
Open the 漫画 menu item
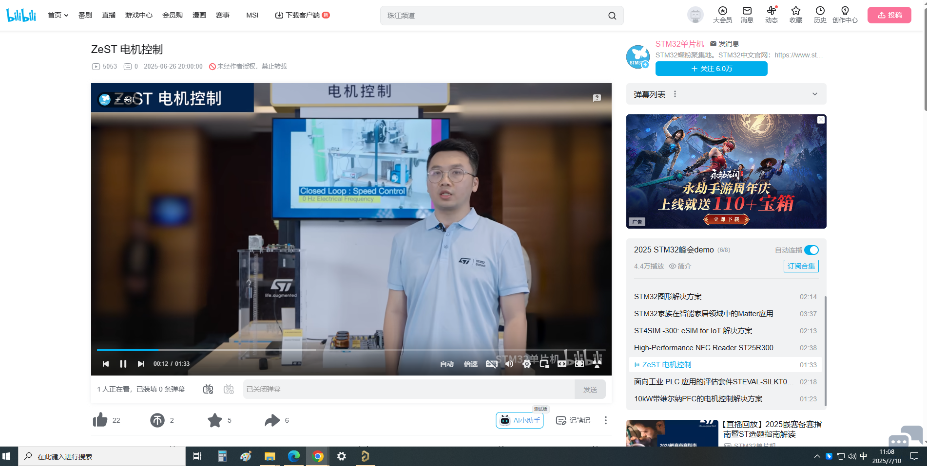(199, 15)
